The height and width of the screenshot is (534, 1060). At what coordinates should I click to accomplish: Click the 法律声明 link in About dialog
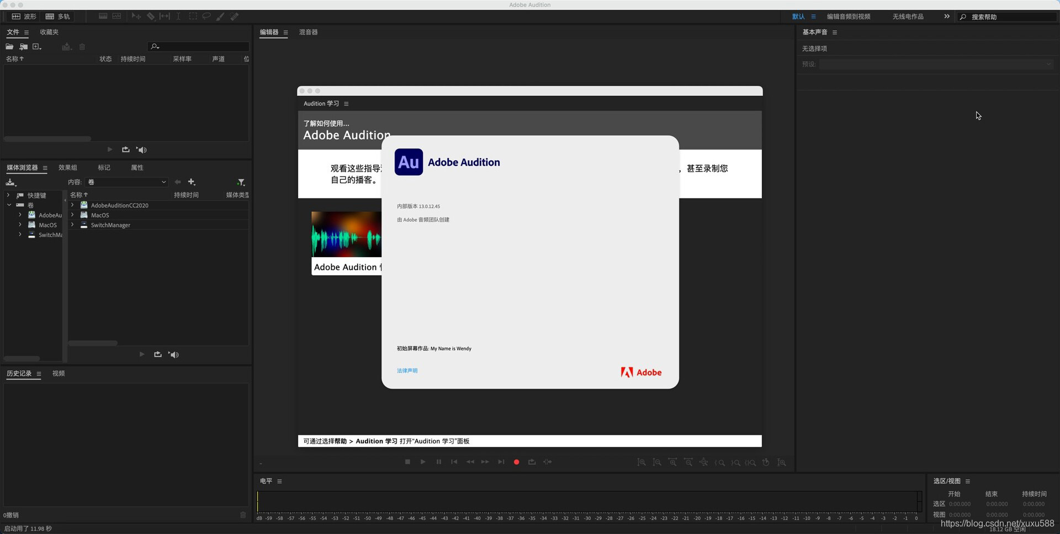pos(407,371)
